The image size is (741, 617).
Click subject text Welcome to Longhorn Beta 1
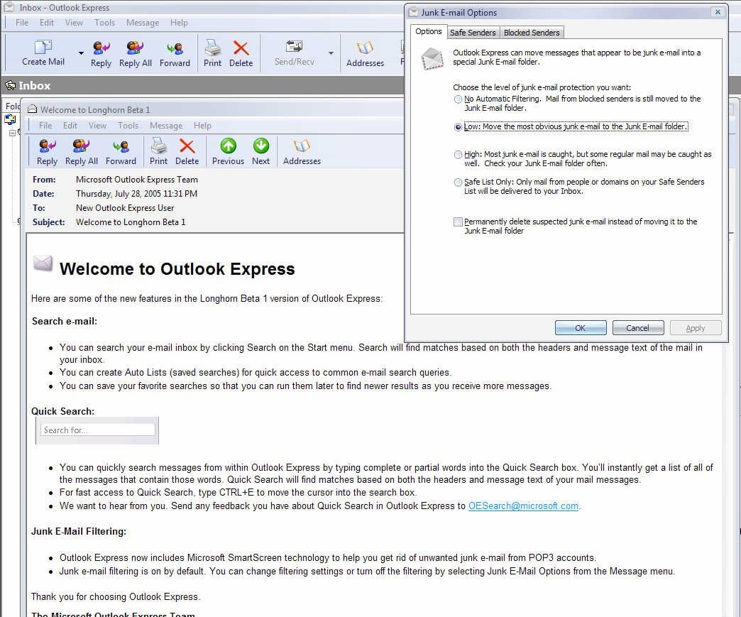pos(131,222)
